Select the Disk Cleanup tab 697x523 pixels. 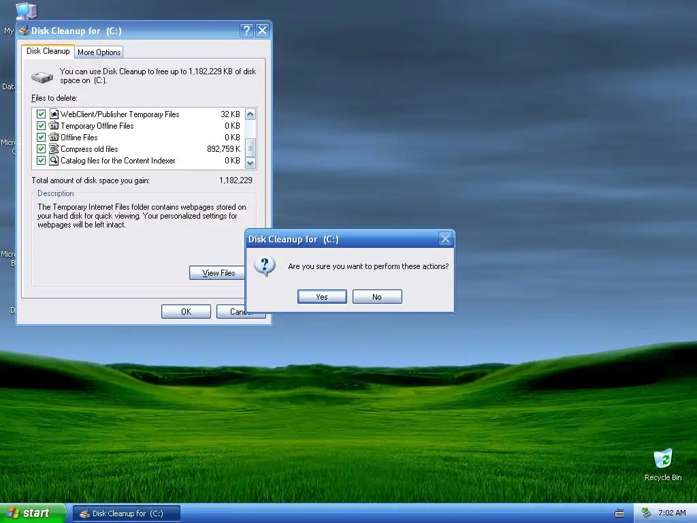pyautogui.click(x=48, y=51)
